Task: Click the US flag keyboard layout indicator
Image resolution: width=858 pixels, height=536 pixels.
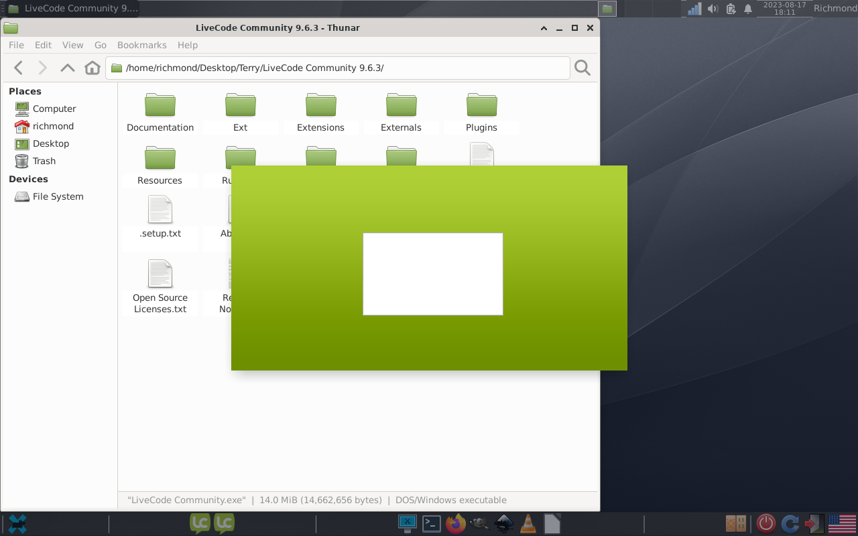Action: pos(842,523)
